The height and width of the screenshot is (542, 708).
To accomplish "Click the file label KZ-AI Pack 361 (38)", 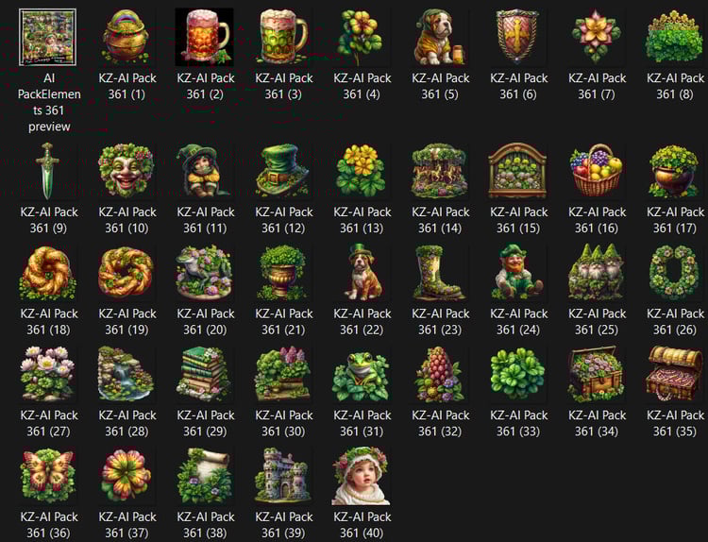I will 206,525.
